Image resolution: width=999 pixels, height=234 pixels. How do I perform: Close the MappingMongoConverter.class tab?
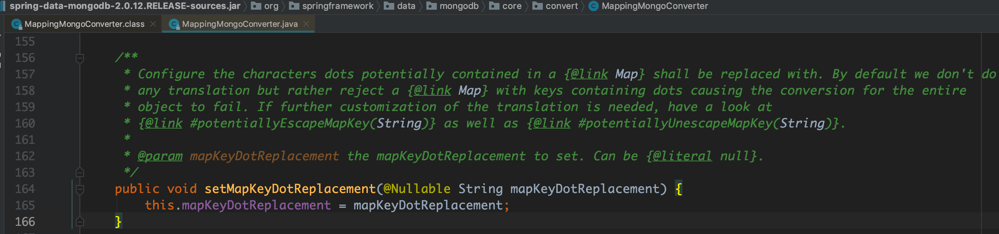pyautogui.click(x=153, y=24)
